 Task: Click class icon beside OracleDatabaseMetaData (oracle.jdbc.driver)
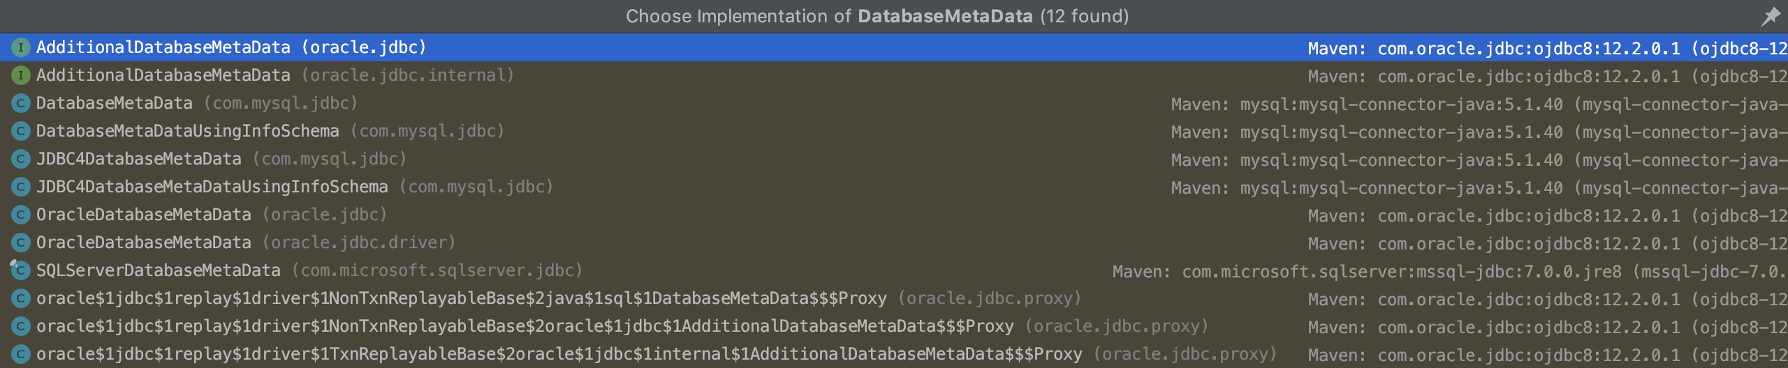point(21,243)
